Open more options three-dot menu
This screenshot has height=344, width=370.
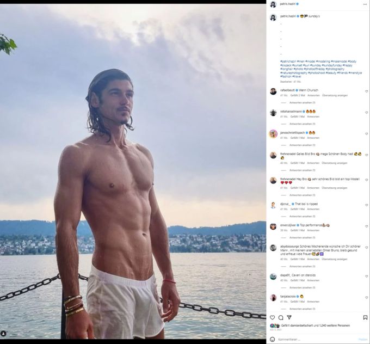click(365, 4)
